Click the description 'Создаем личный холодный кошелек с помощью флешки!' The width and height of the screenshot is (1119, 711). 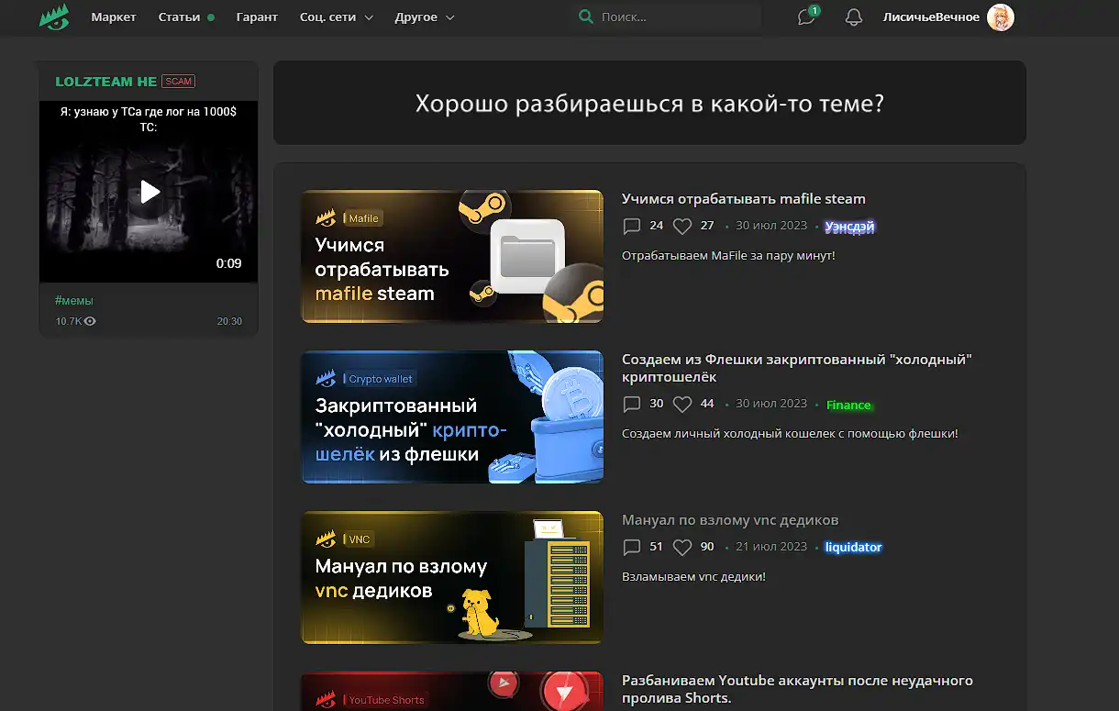coord(790,433)
